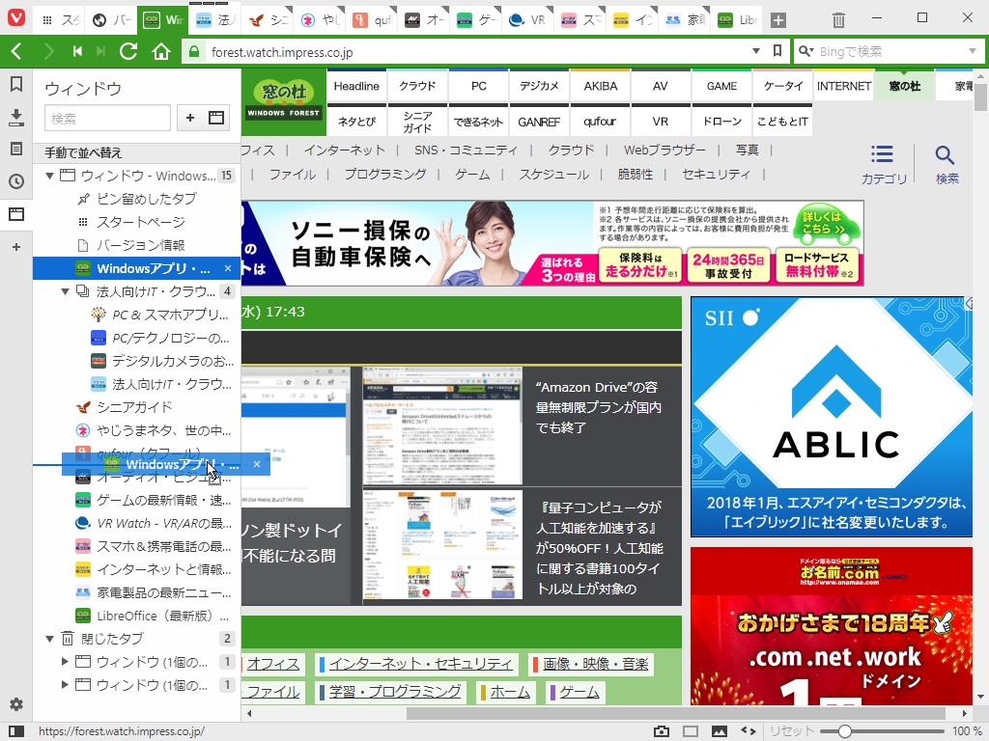
Task: Toggle image loading via the status bar icon
Action: pyautogui.click(x=719, y=730)
